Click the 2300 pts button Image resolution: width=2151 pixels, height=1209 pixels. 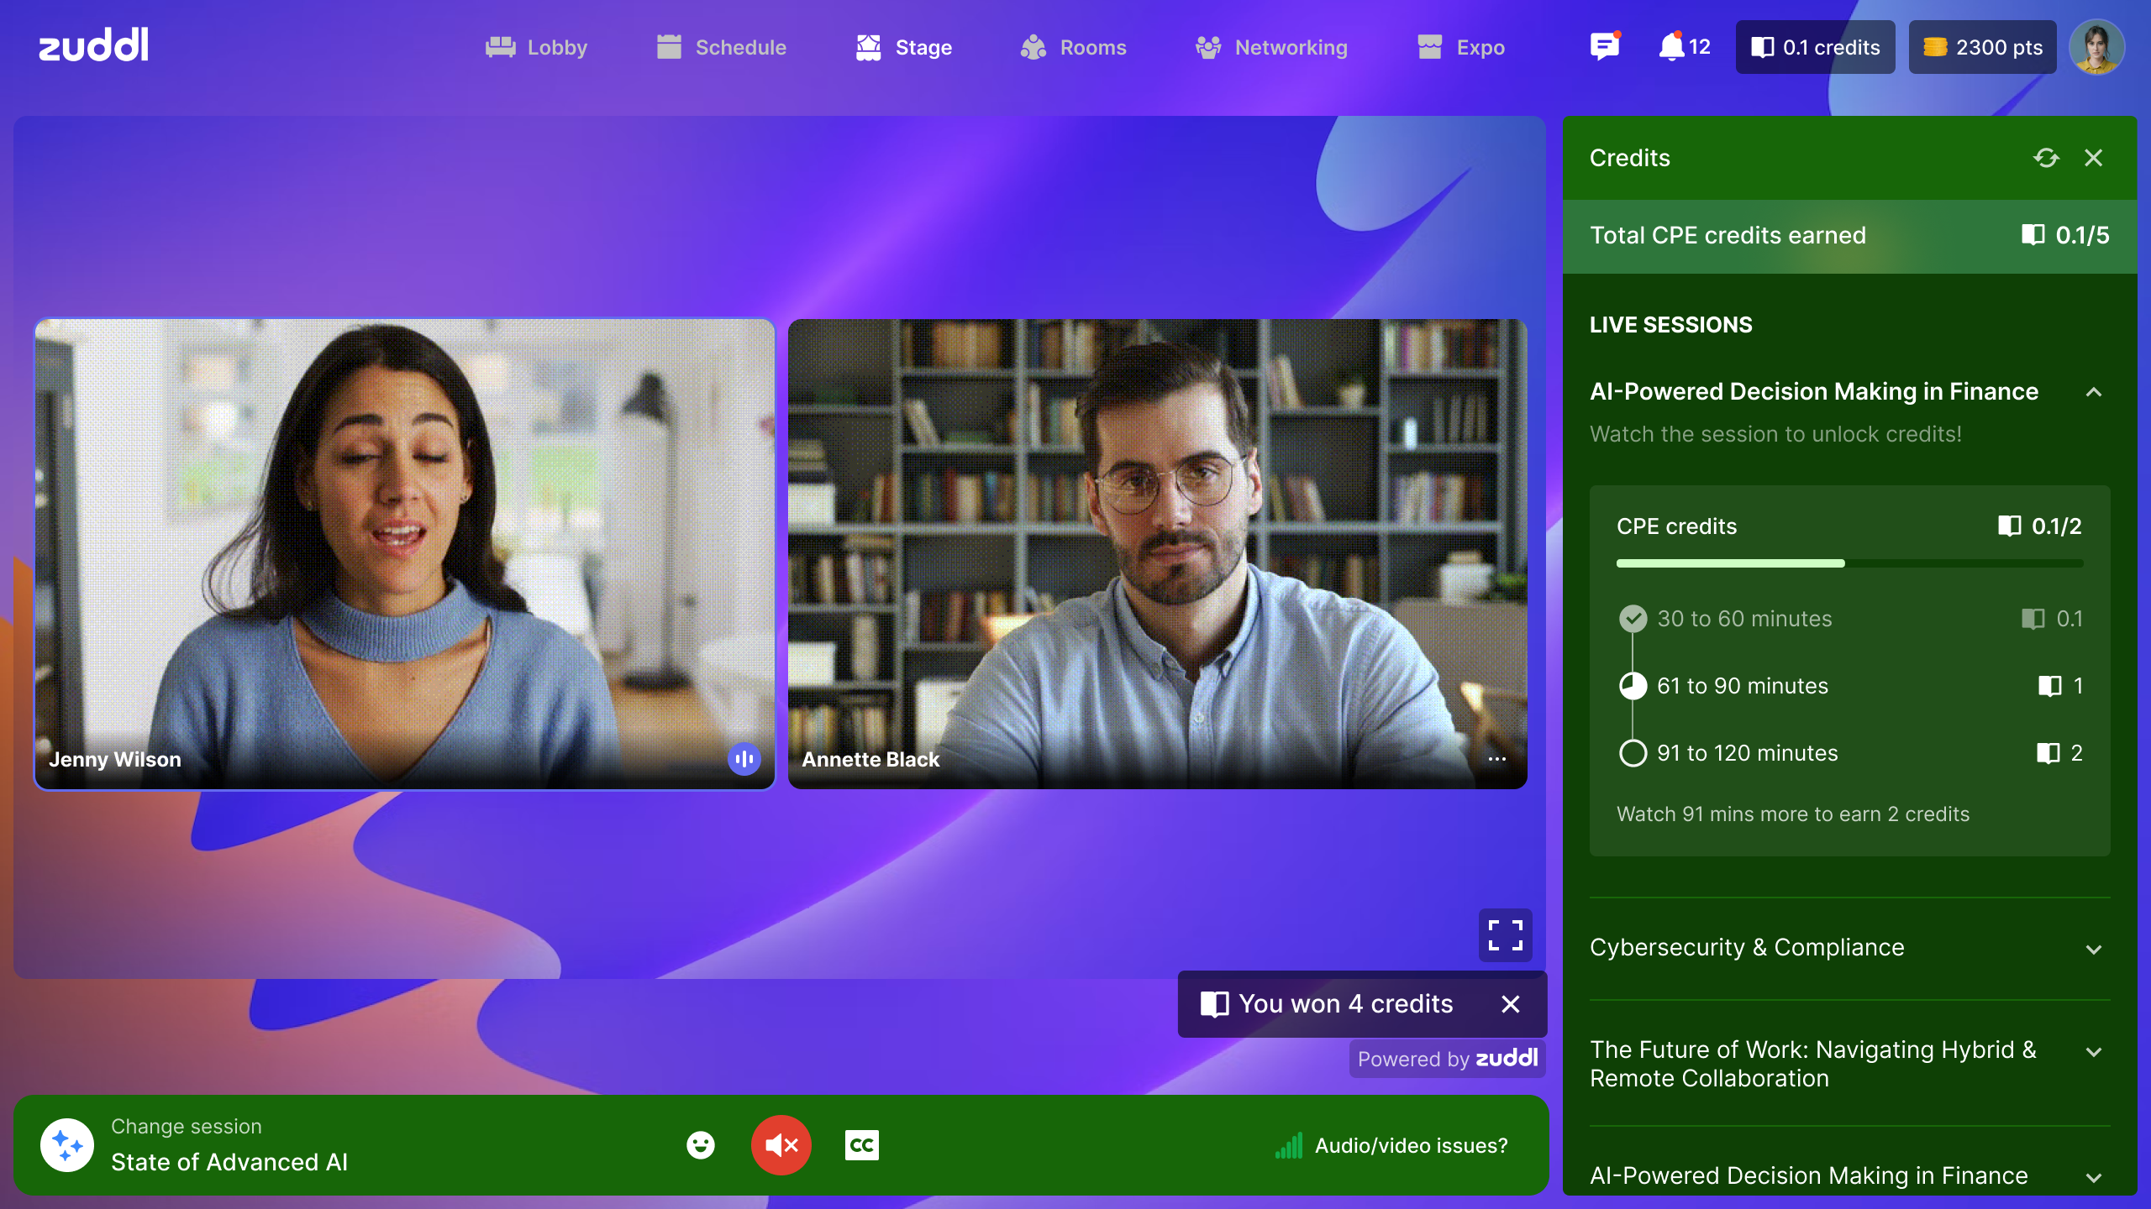(1982, 47)
